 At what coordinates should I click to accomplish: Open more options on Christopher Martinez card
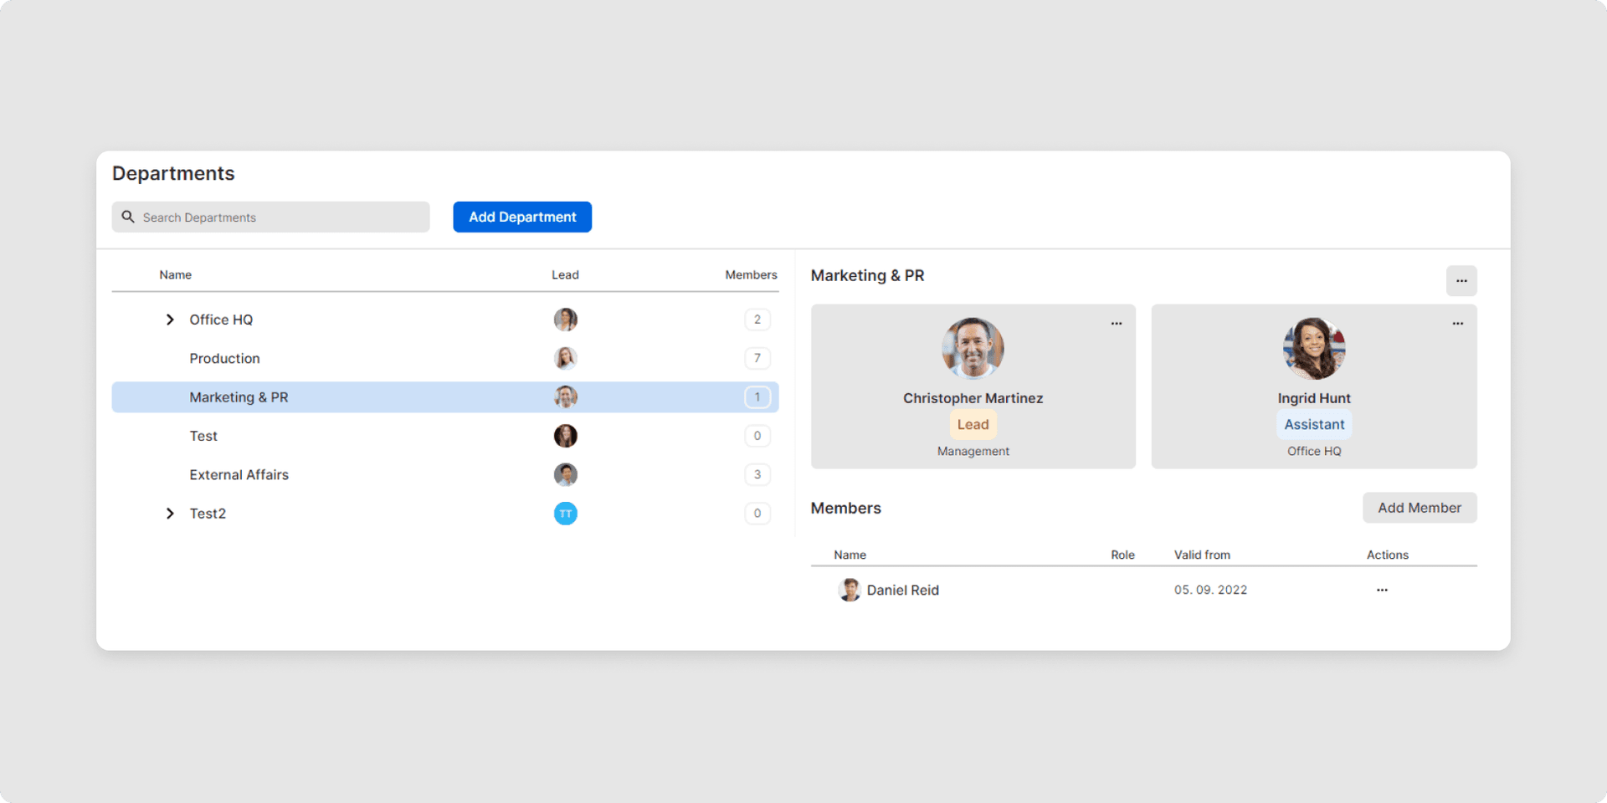pyautogui.click(x=1116, y=324)
